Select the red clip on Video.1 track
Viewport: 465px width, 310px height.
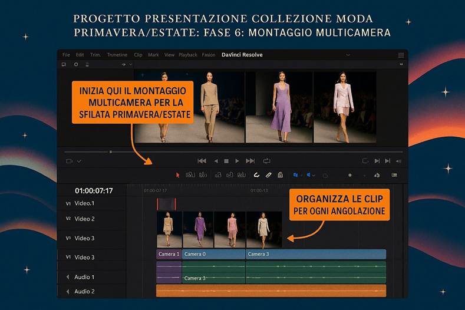coord(166,204)
